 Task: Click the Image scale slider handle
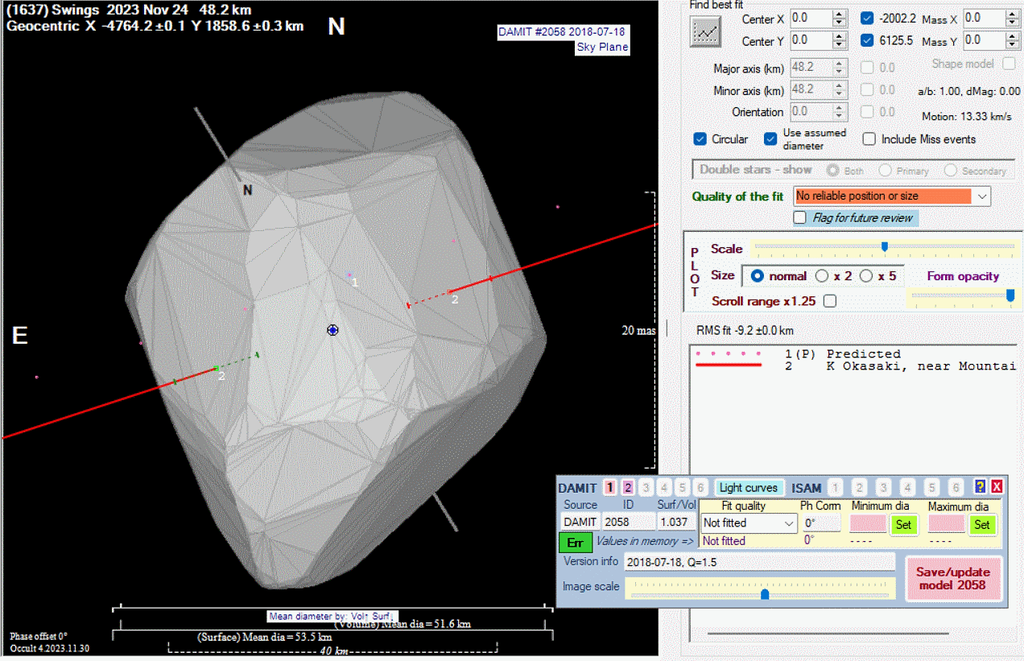(765, 594)
